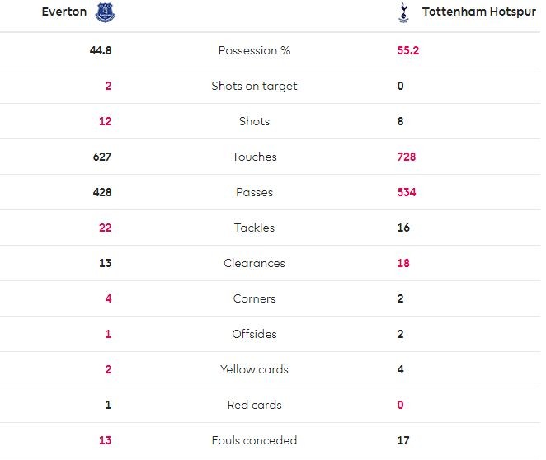Select the Tackles row label

(254, 228)
